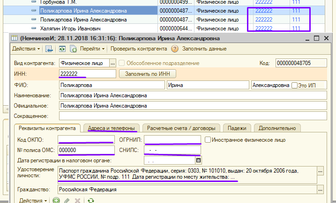
Task: Click into the ИНН input field
Action: (87, 73)
